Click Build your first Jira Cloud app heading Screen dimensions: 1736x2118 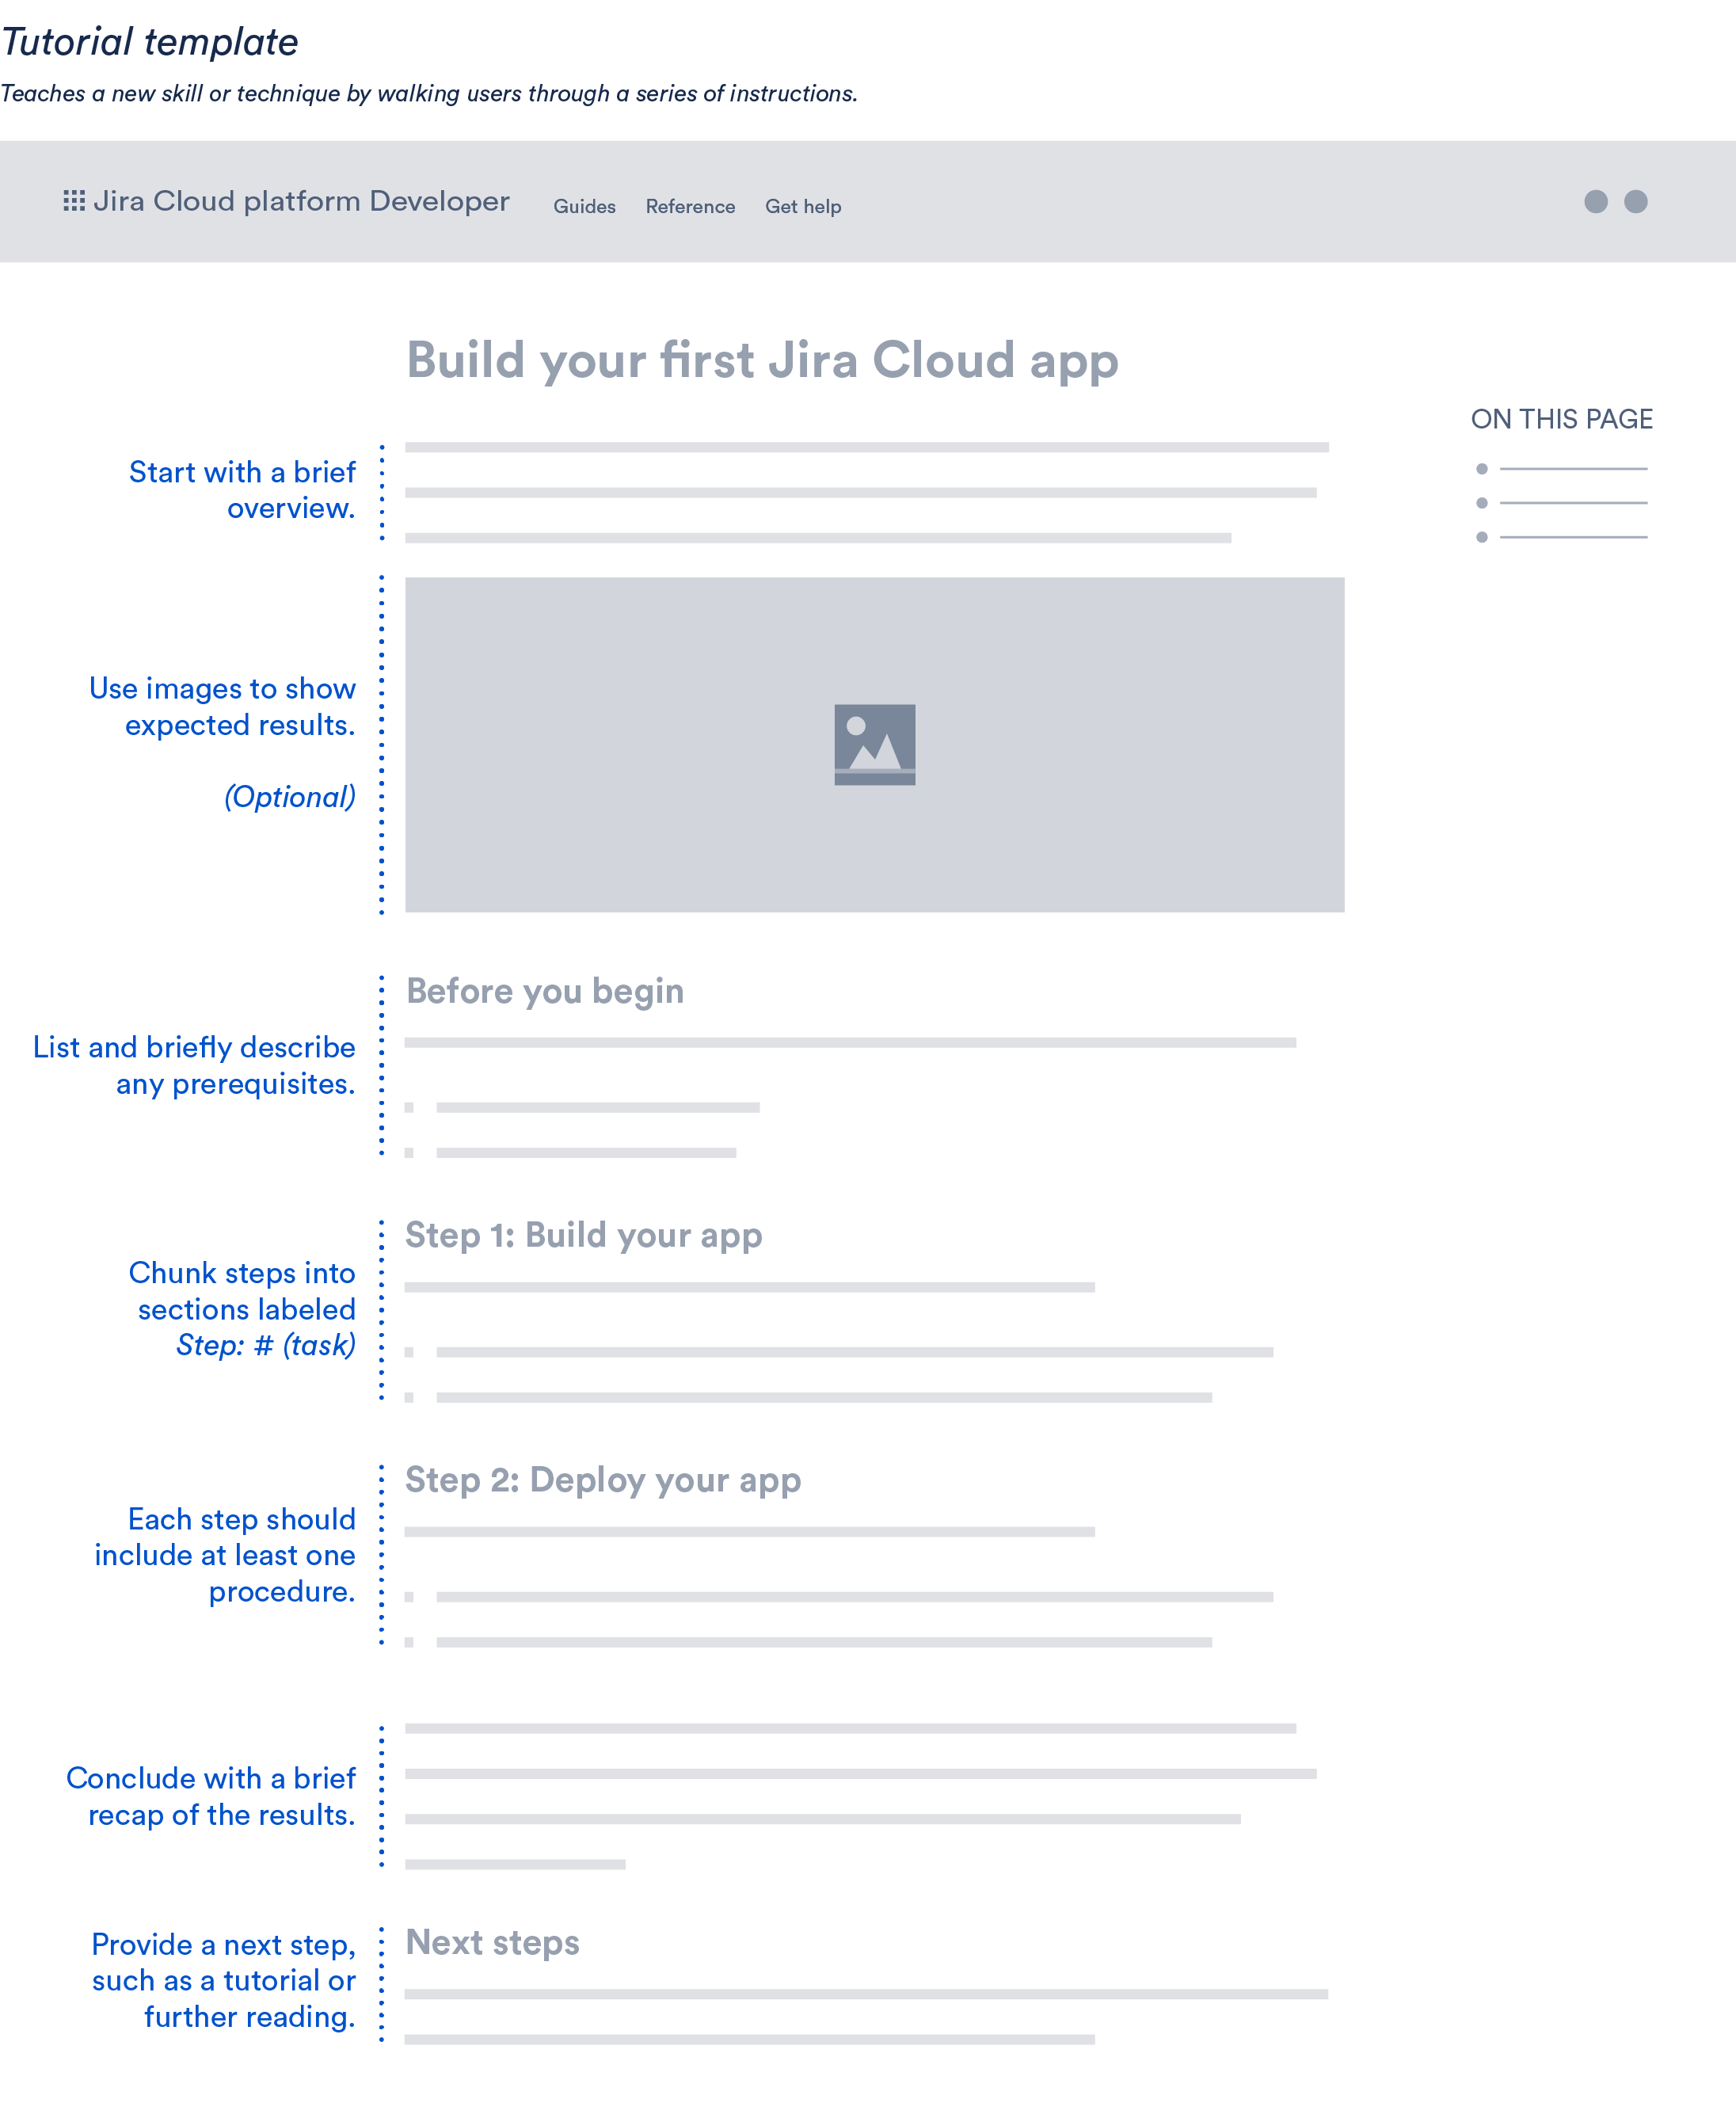coord(761,360)
